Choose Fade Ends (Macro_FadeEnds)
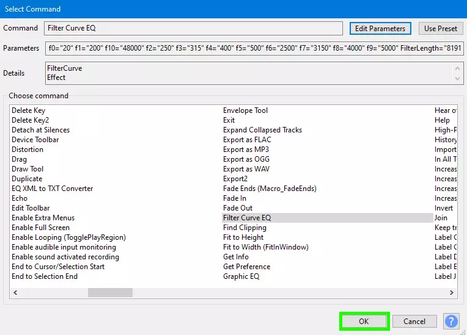 click(270, 189)
